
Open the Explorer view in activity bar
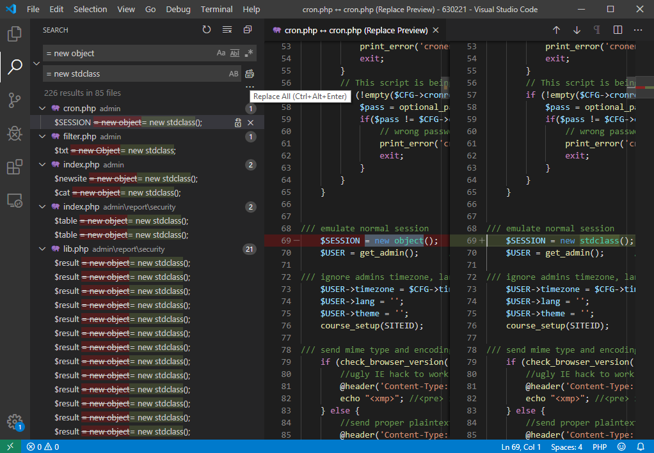point(15,33)
